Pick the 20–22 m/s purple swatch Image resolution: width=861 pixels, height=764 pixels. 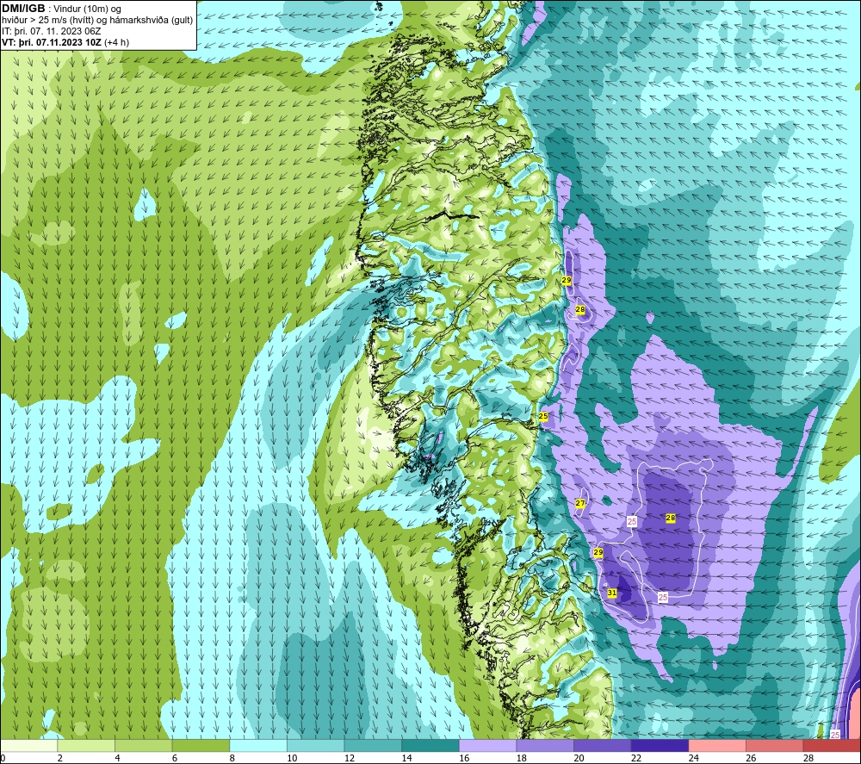point(603,745)
